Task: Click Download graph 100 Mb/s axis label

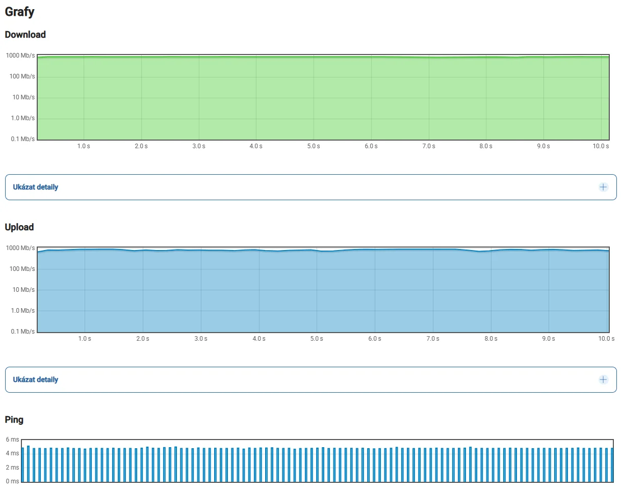Action: 22,76
